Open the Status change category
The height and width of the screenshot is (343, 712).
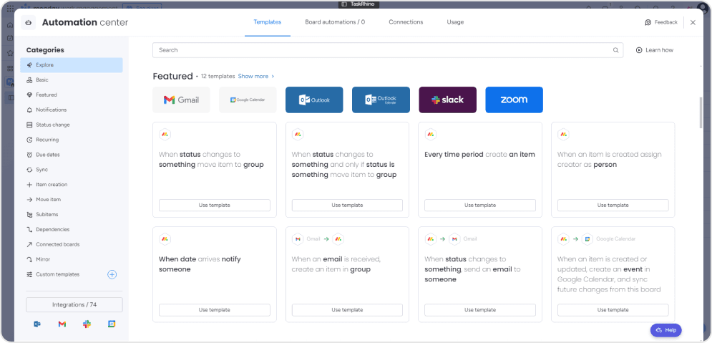(72, 125)
